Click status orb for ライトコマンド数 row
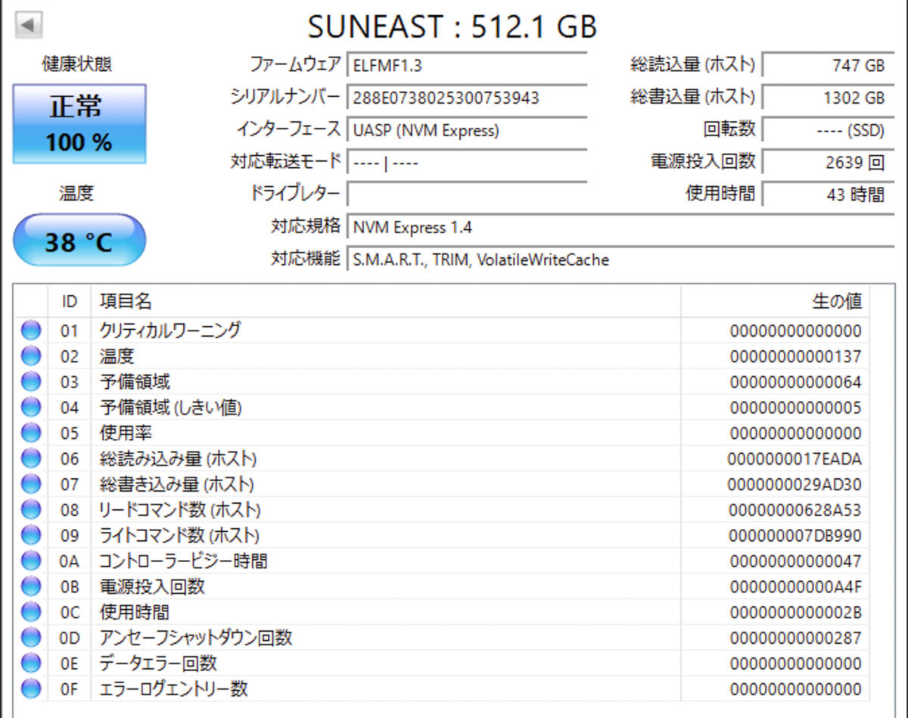This screenshot has height=718, width=908. click(31, 536)
